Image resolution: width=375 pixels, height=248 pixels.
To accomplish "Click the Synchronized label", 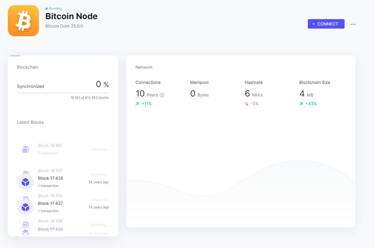I will [x=30, y=86].
